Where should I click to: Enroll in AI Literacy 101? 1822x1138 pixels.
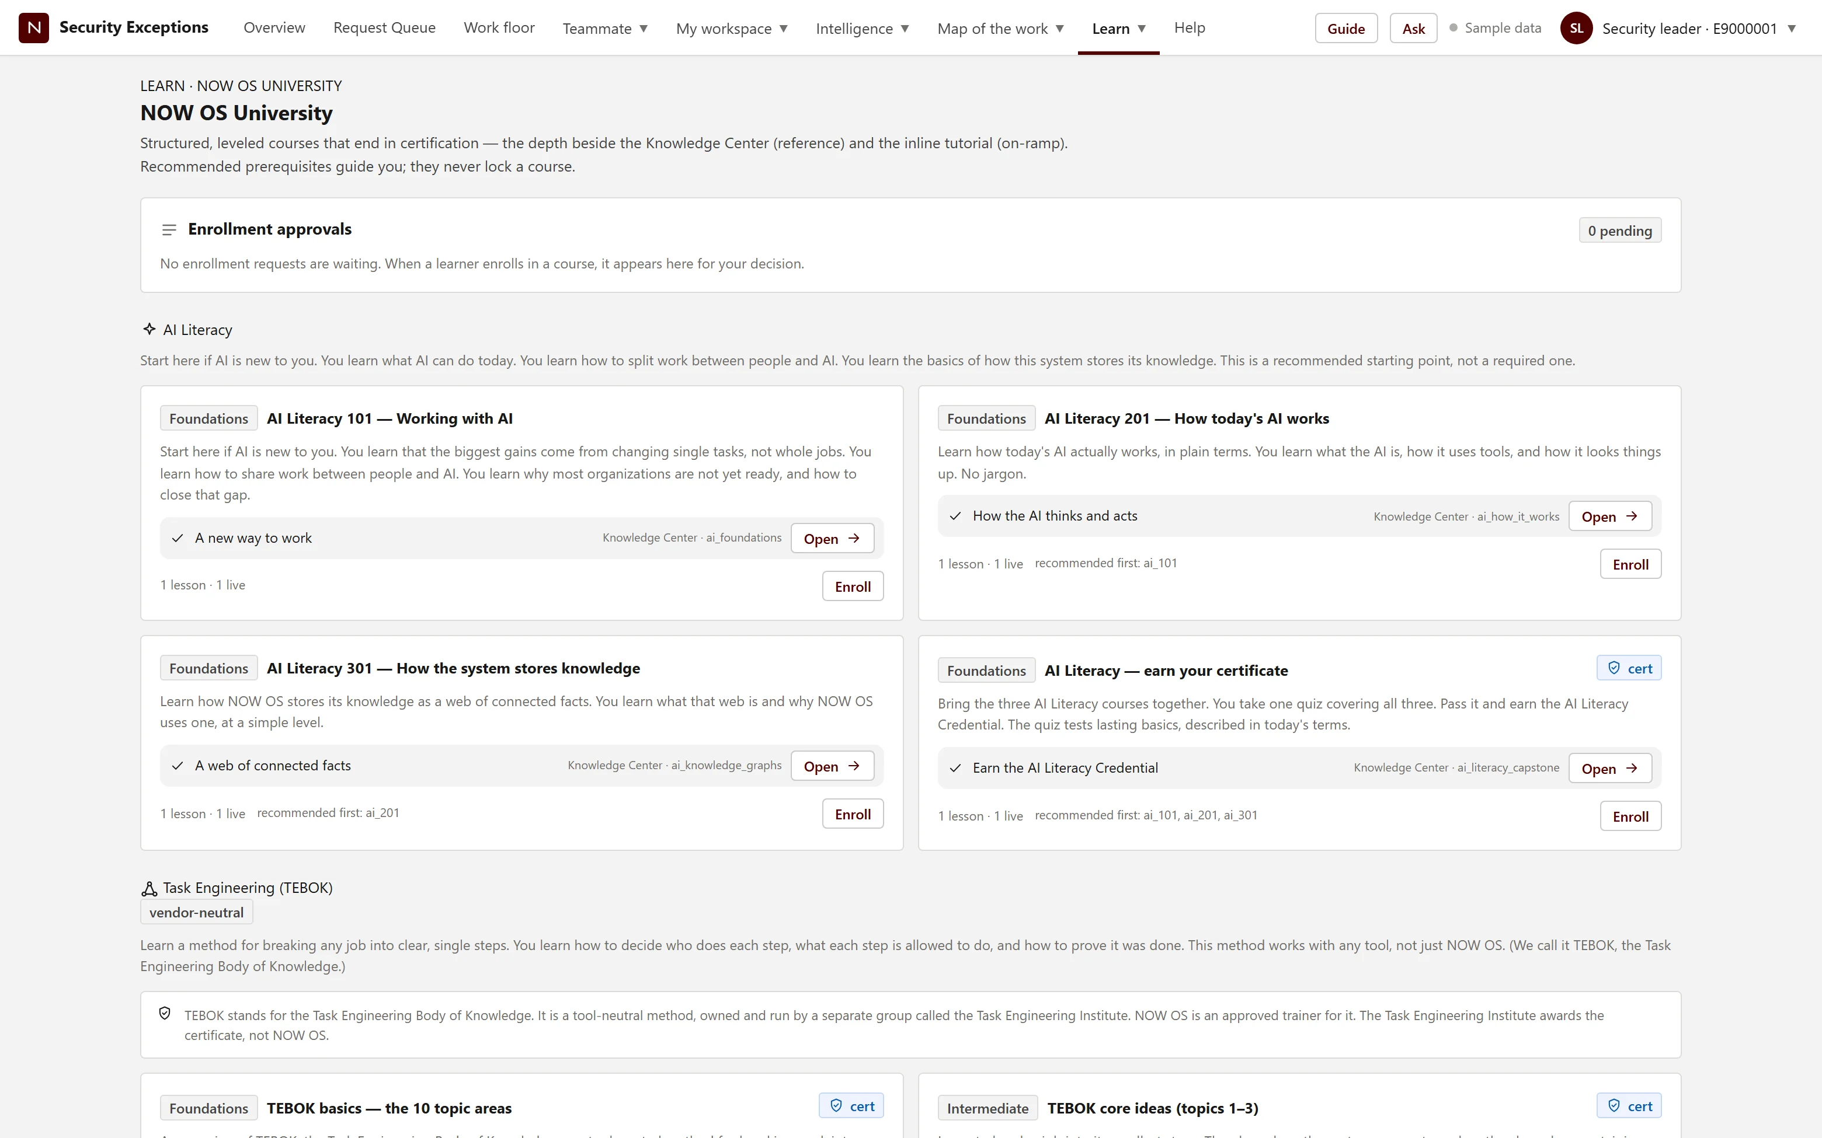point(852,587)
